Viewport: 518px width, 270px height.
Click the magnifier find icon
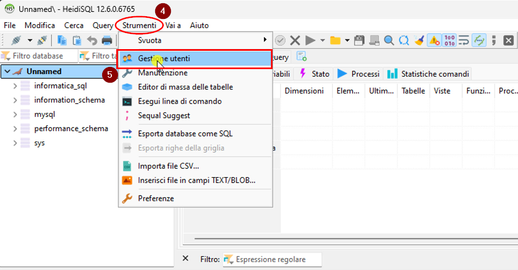tap(389, 40)
